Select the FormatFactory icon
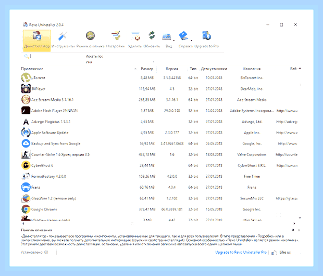The width and height of the screenshot is (323, 276). (26, 176)
